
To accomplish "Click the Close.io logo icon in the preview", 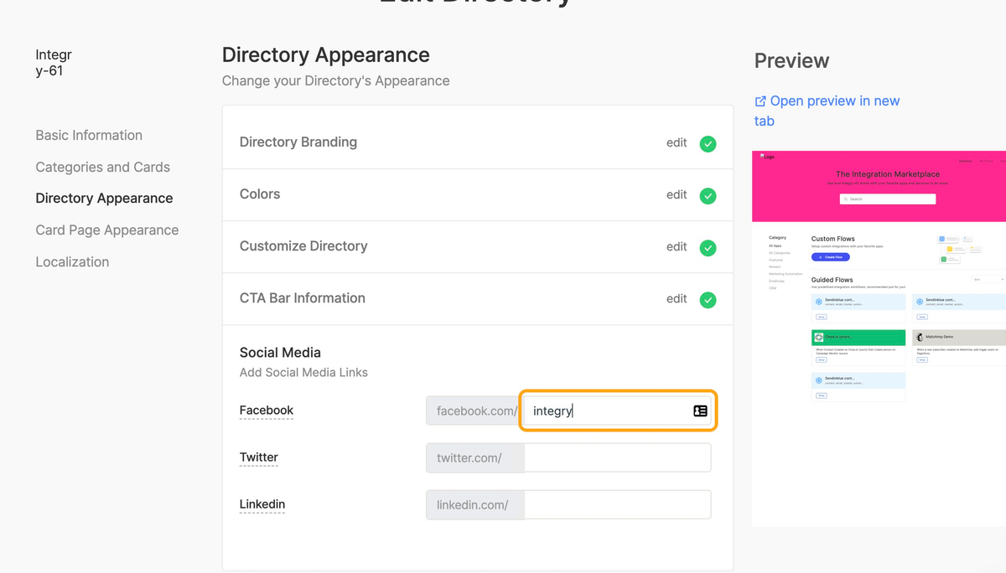I will coord(819,337).
